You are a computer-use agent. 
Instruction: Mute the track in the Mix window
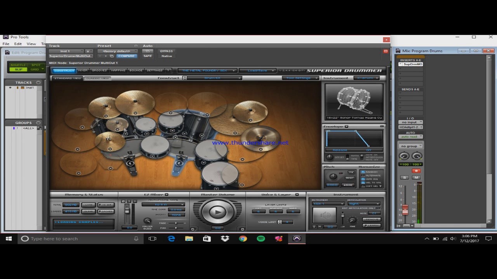(416, 177)
